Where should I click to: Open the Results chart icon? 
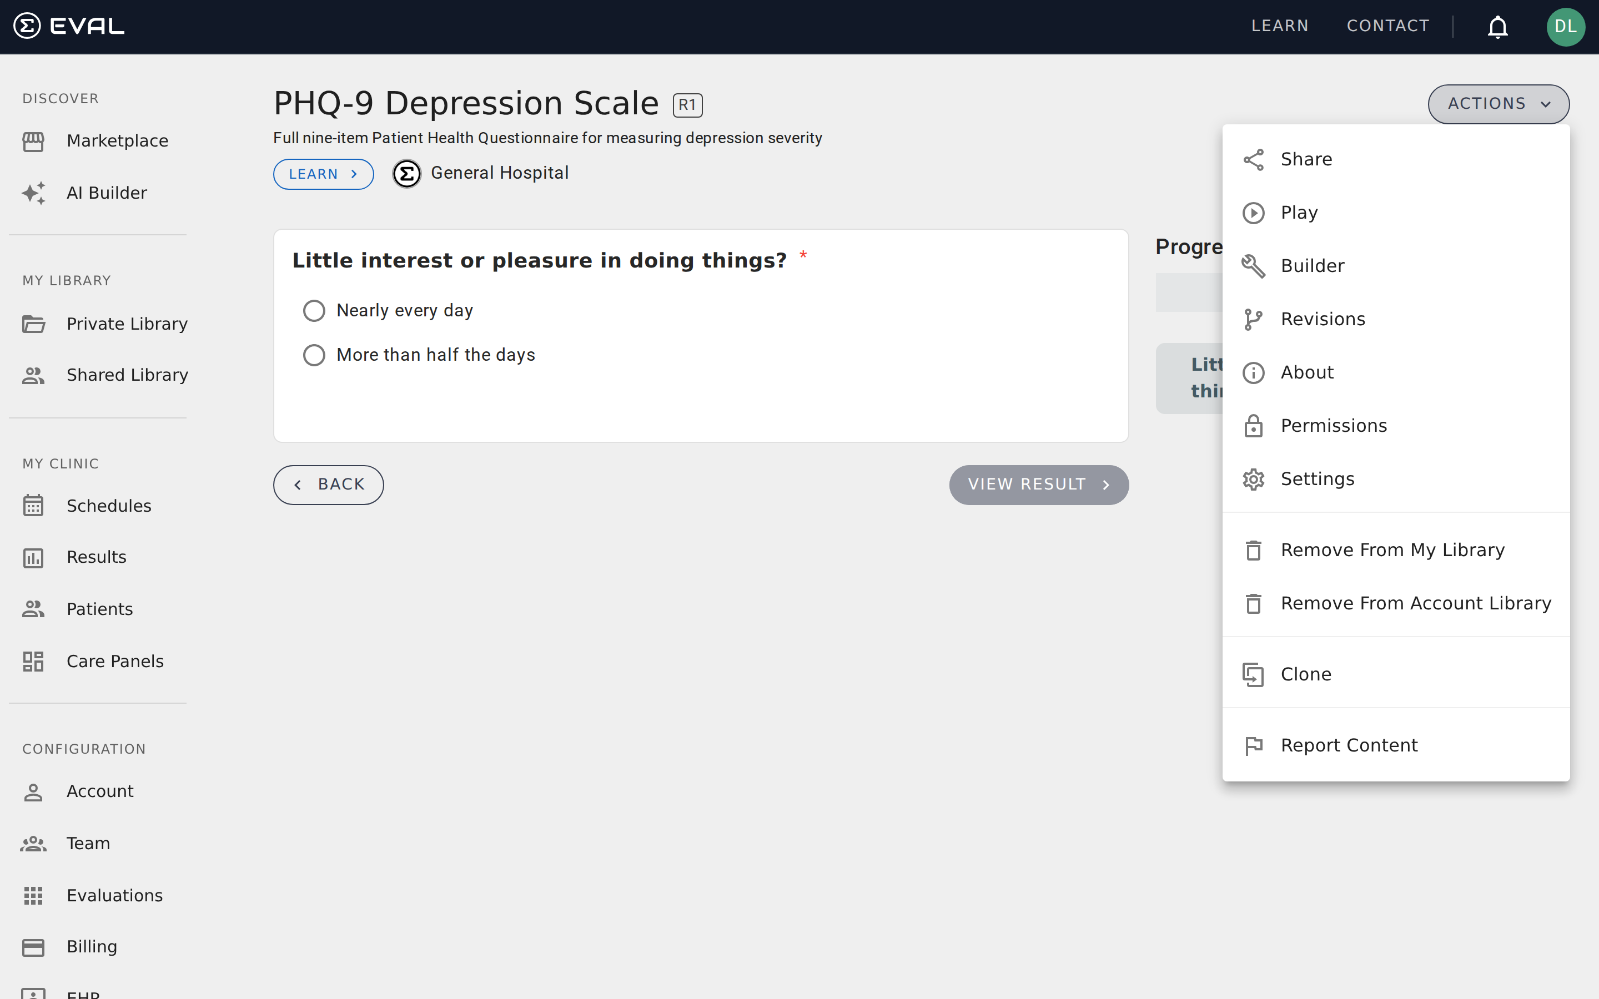tap(33, 557)
